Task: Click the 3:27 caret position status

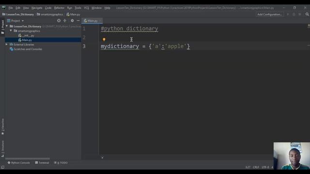Action: click(248, 167)
